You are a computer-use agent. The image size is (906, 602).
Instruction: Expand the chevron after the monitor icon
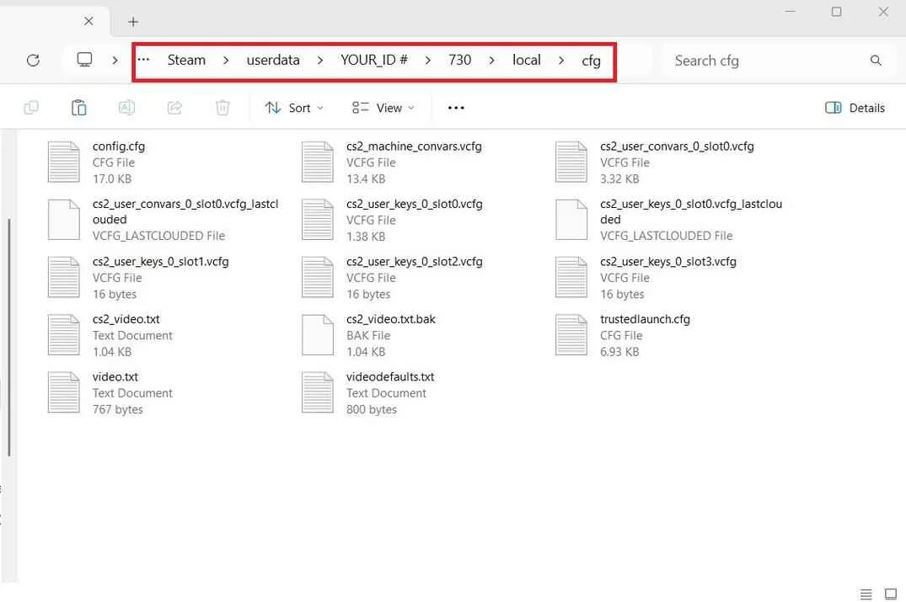click(x=115, y=60)
